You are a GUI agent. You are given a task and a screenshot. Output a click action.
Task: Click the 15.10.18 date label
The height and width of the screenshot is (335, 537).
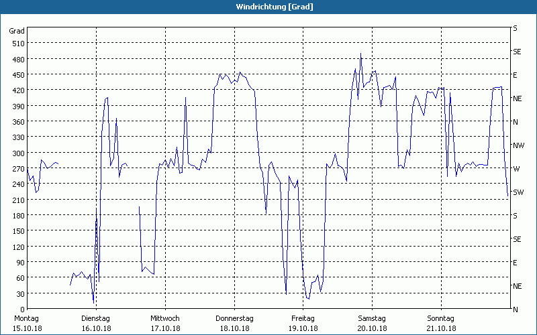tap(27, 328)
